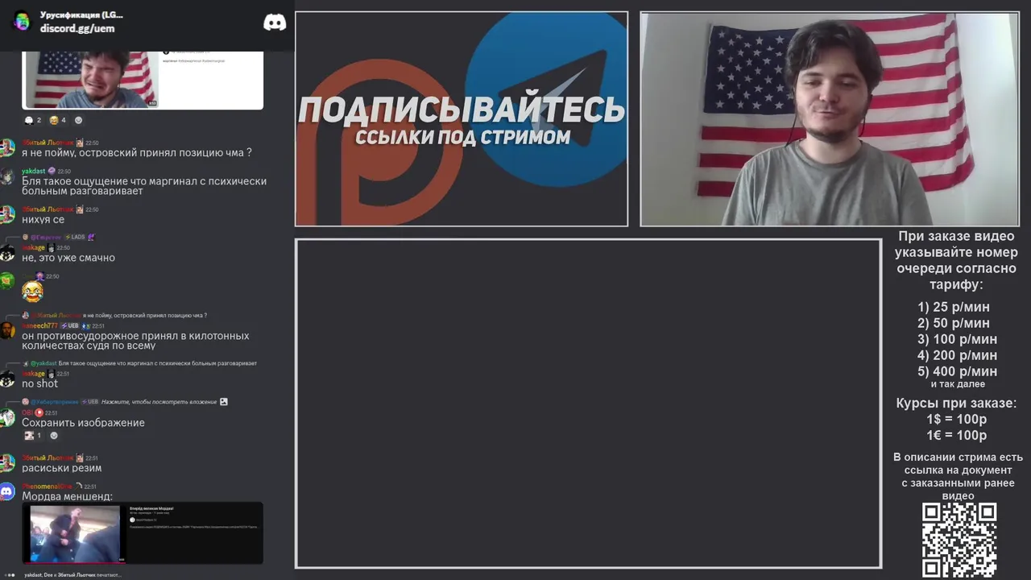
Task: Click the OBI username
Action: (27, 412)
